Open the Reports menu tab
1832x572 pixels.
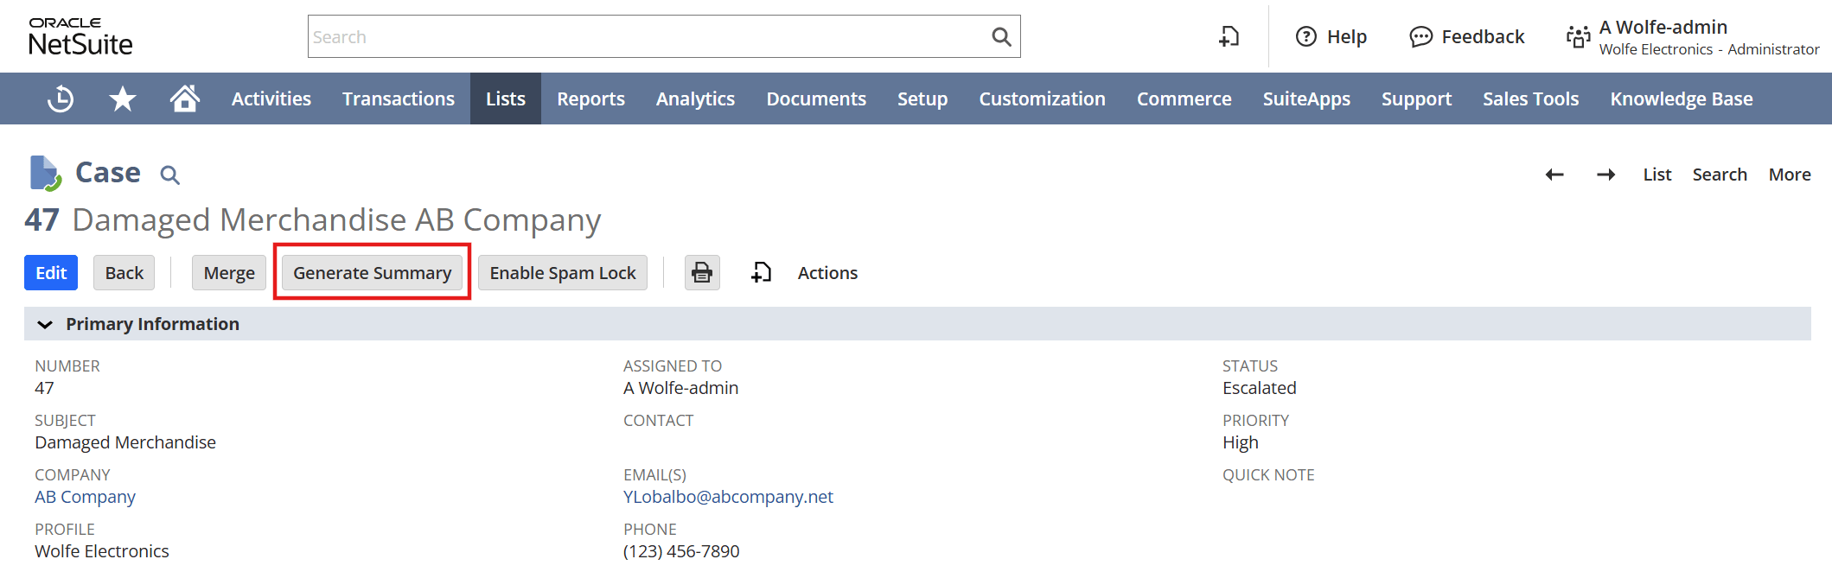(590, 99)
